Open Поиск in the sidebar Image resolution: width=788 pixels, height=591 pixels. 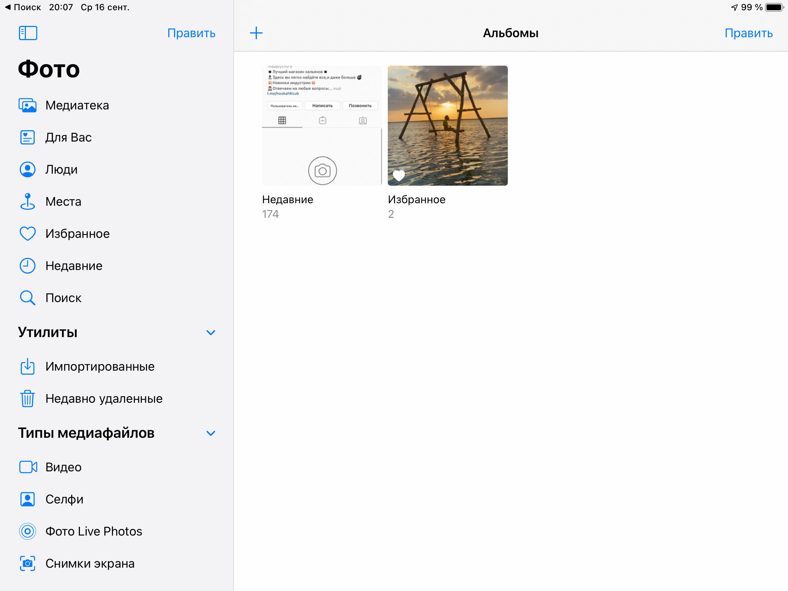117,298
